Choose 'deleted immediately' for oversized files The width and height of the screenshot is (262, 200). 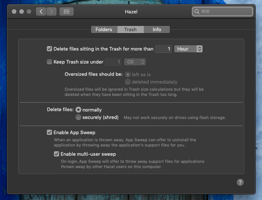pos(128,82)
